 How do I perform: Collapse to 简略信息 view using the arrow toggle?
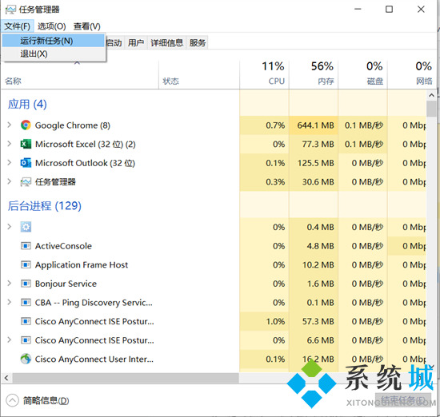coord(12,401)
